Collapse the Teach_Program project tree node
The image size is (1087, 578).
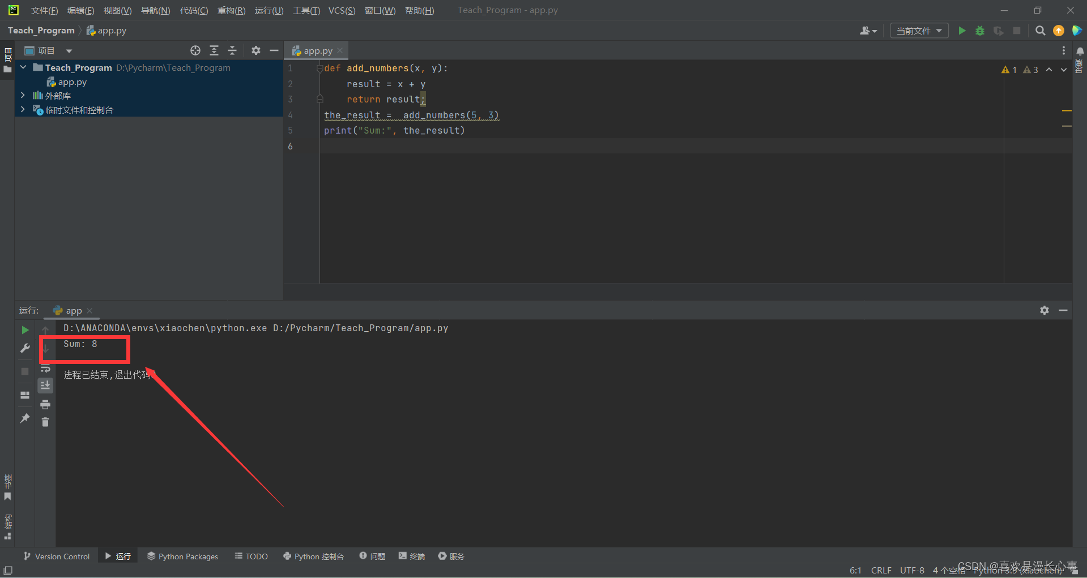23,67
